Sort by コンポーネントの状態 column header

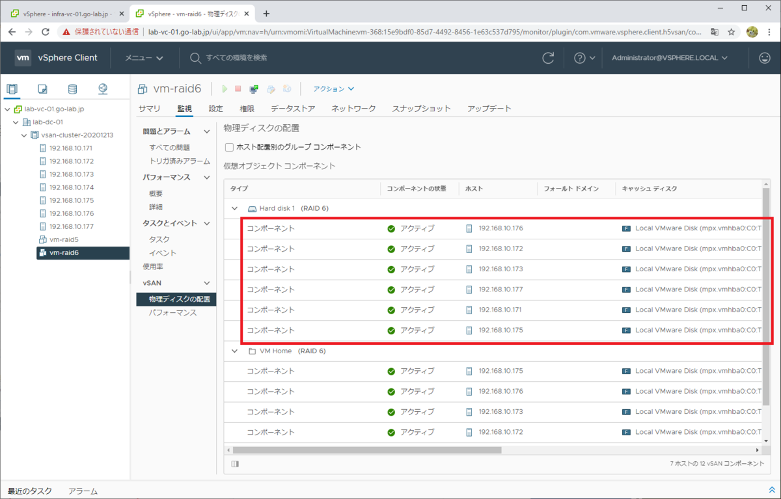417,189
